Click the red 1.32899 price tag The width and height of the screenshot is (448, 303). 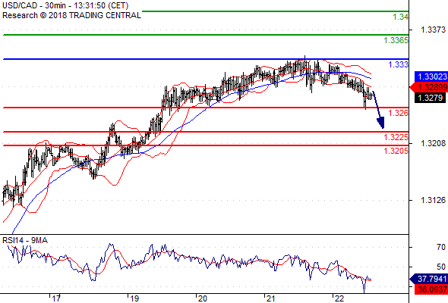click(428, 87)
